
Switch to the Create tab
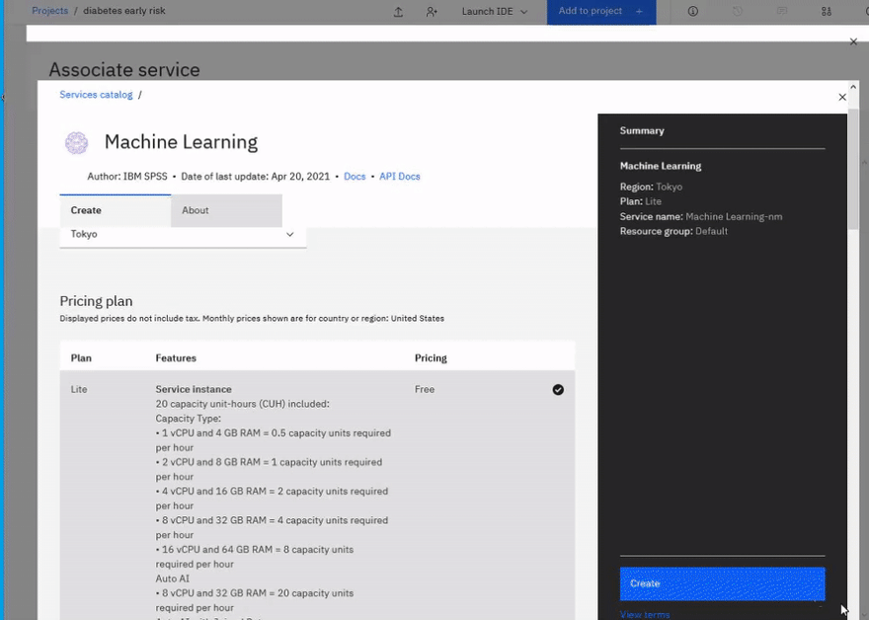[x=116, y=210]
